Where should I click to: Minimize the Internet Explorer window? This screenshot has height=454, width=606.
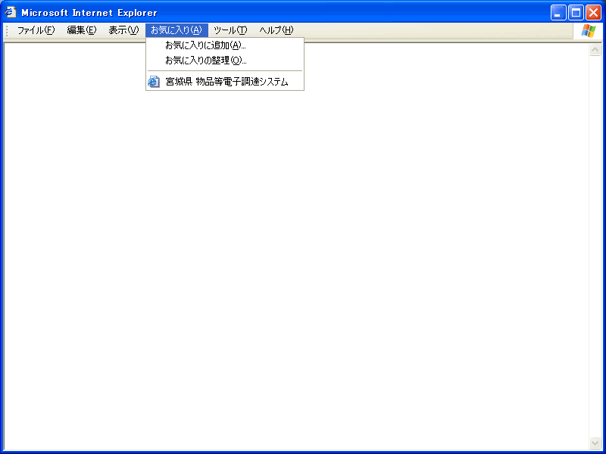[558, 13]
